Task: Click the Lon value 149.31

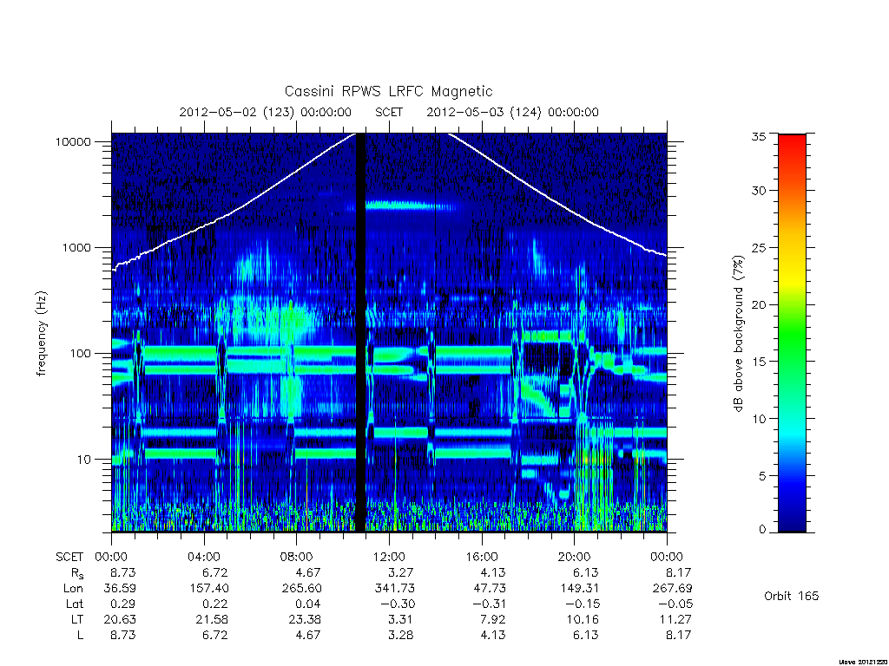Action: 579,589
